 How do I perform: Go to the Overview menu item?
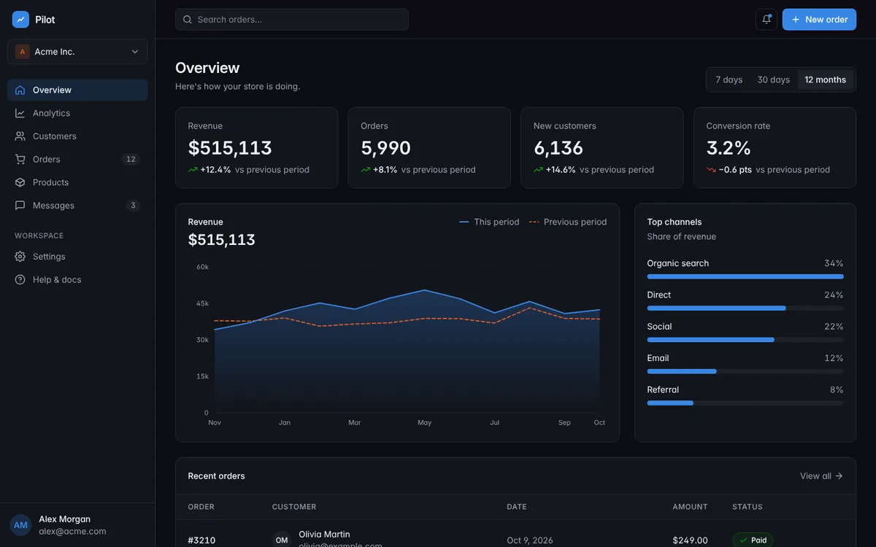(77, 90)
